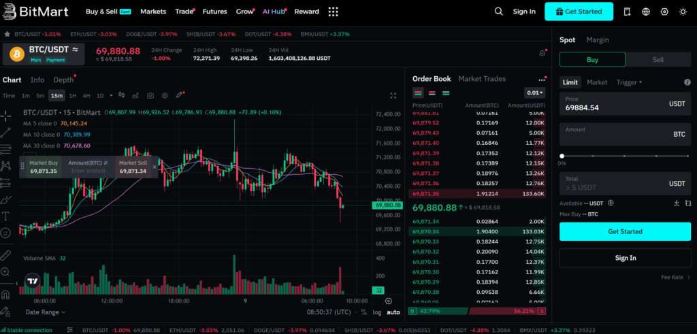The image size is (697, 334).
Task: Click the Sign In link in header
Action: point(524,12)
